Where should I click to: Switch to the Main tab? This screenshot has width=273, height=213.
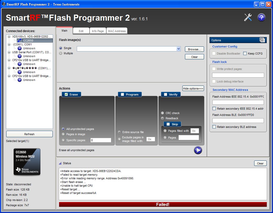(x=65, y=31)
